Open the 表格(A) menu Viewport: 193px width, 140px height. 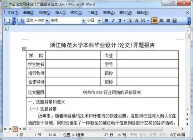[109, 13]
